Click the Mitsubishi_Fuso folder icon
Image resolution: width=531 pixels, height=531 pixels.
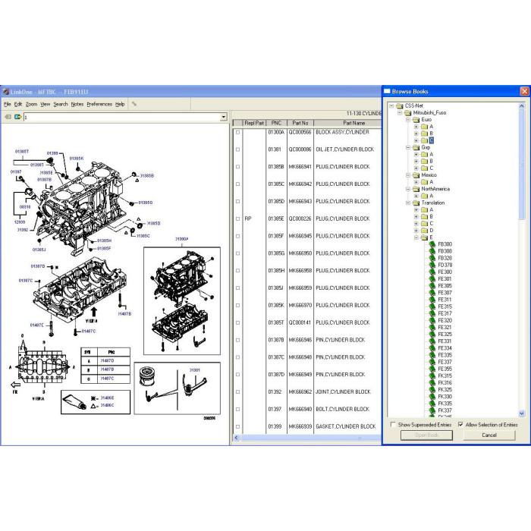pyautogui.click(x=408, y=112)
